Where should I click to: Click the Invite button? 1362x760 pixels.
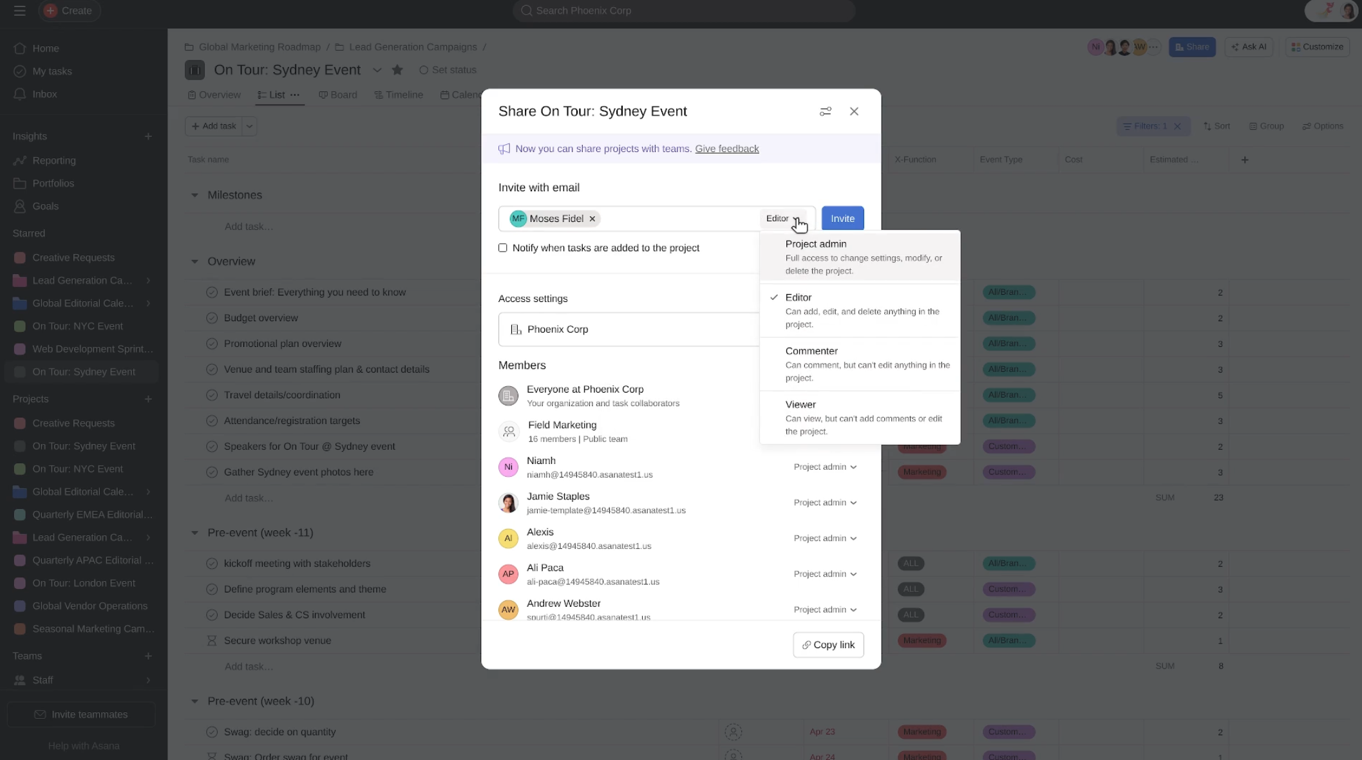(x=842, y=218)
